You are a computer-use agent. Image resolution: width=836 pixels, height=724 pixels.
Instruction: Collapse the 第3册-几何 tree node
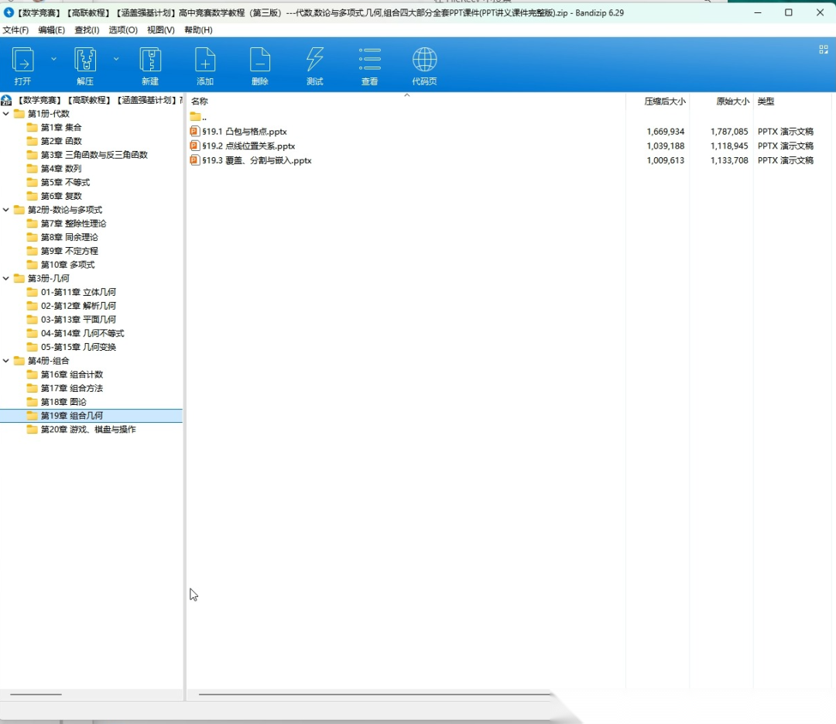pos(7,279)
